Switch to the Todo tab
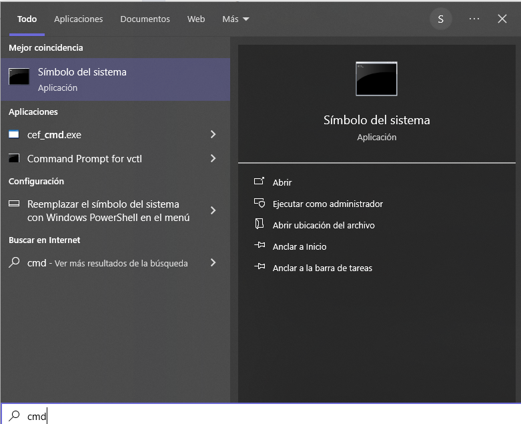 [27, 19]
